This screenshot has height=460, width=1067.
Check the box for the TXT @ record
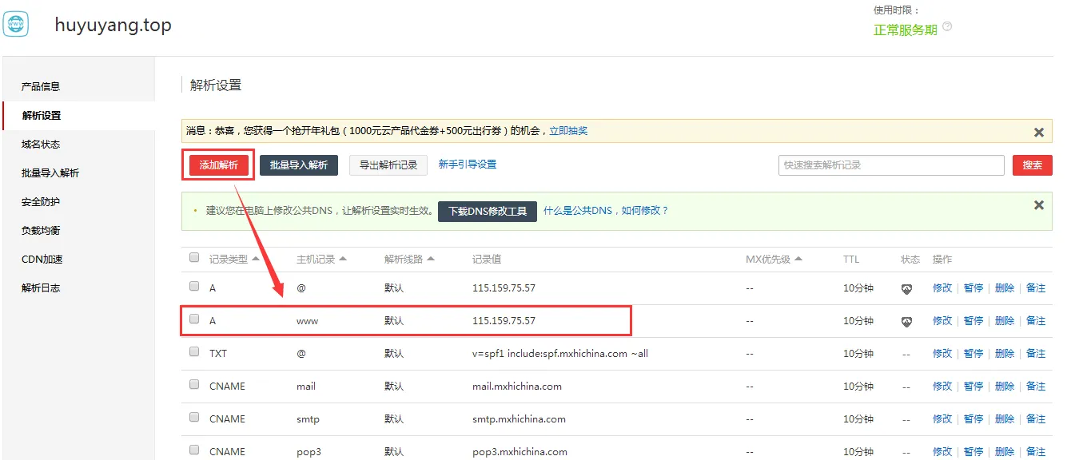point(194,351)
